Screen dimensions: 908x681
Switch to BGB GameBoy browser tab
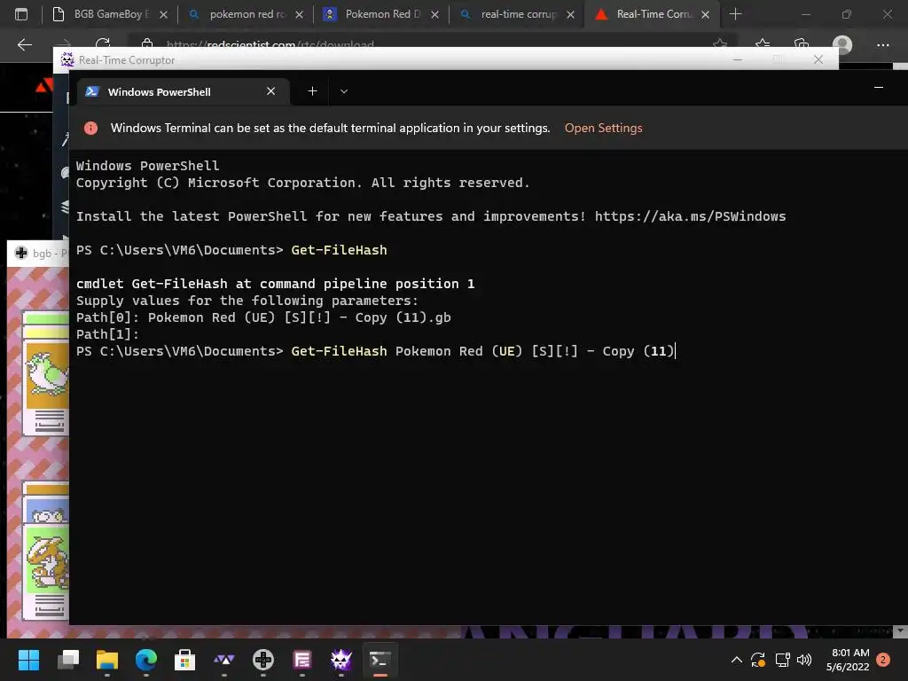click(110, 14)
